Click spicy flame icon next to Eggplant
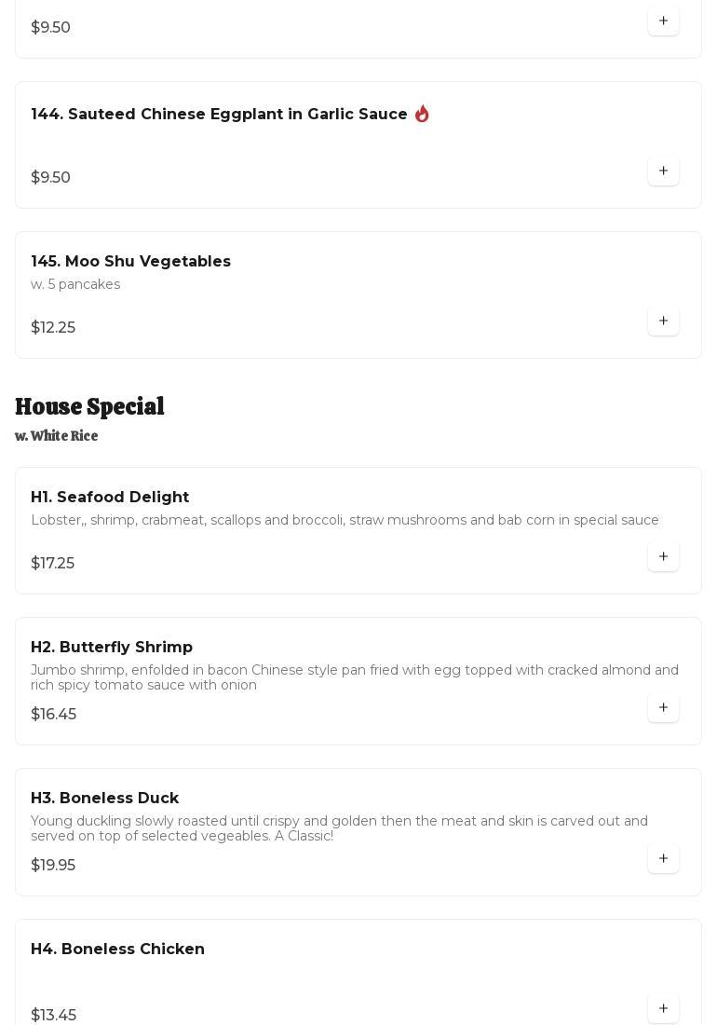This screenshot has height=1025, width=717. click(422, 114)
